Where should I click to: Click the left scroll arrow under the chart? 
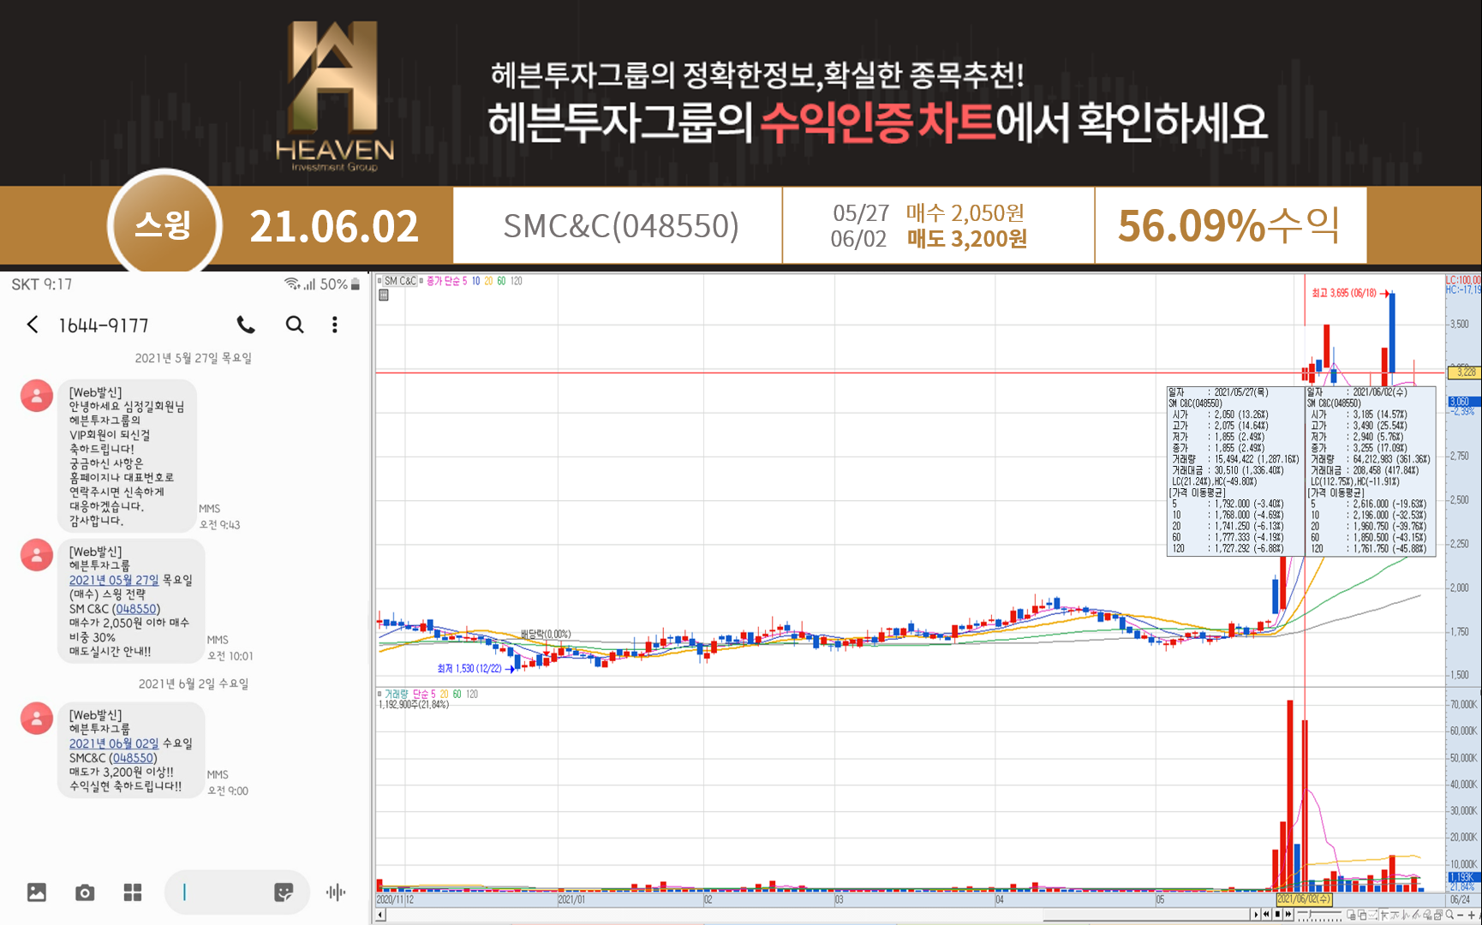tap(381, 916)
